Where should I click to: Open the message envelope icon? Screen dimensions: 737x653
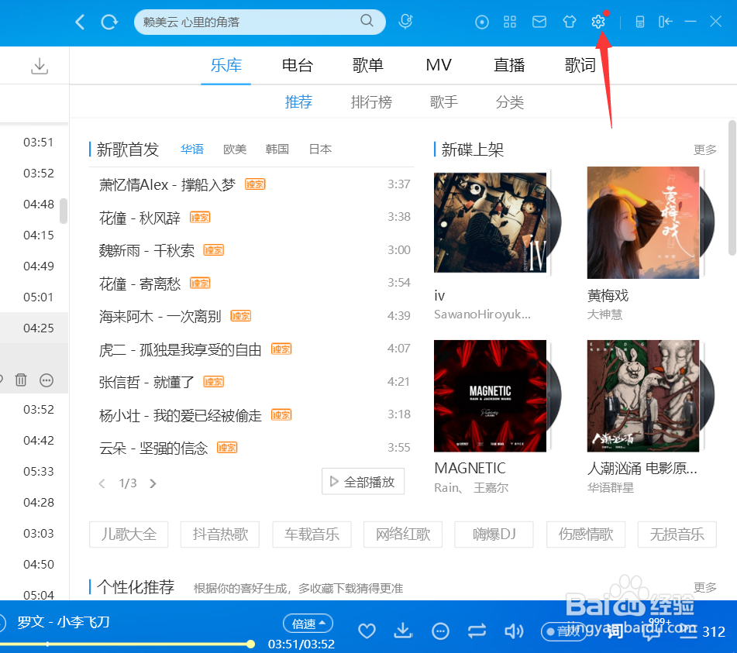[x=539, y=22]
